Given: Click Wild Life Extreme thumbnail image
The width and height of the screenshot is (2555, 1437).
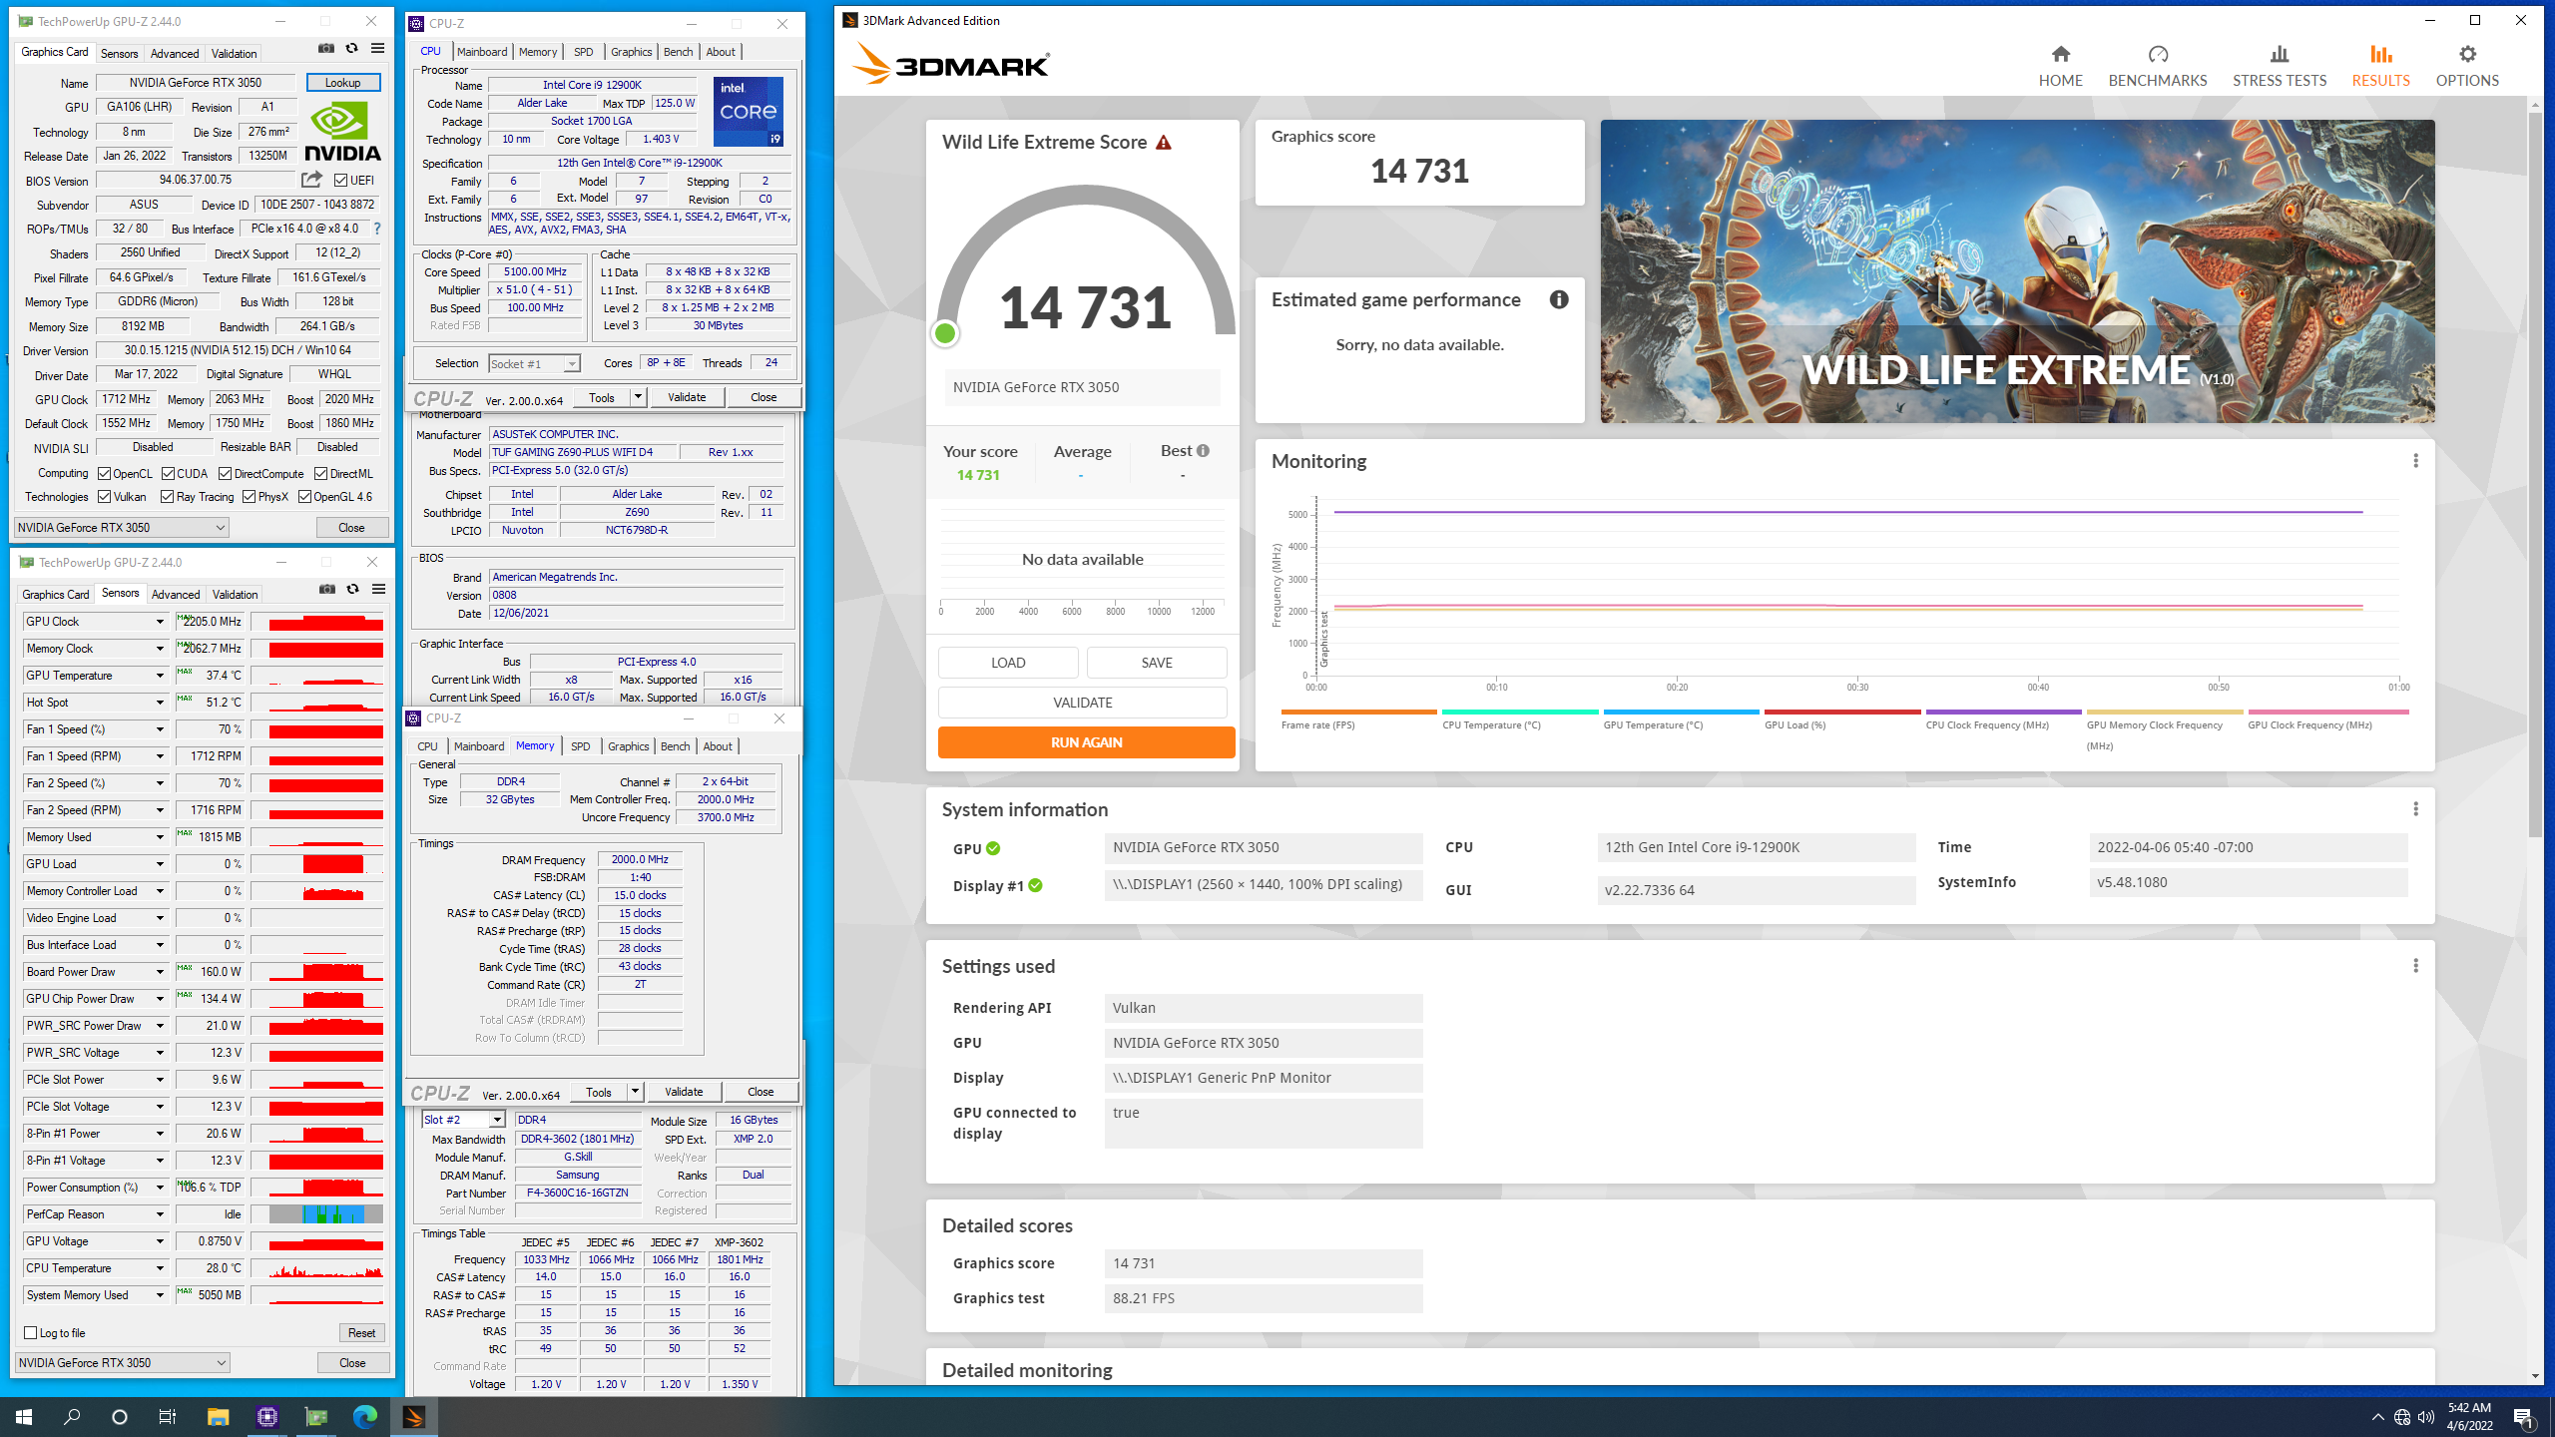Looking at the screenshot, I should point(2017,271).
